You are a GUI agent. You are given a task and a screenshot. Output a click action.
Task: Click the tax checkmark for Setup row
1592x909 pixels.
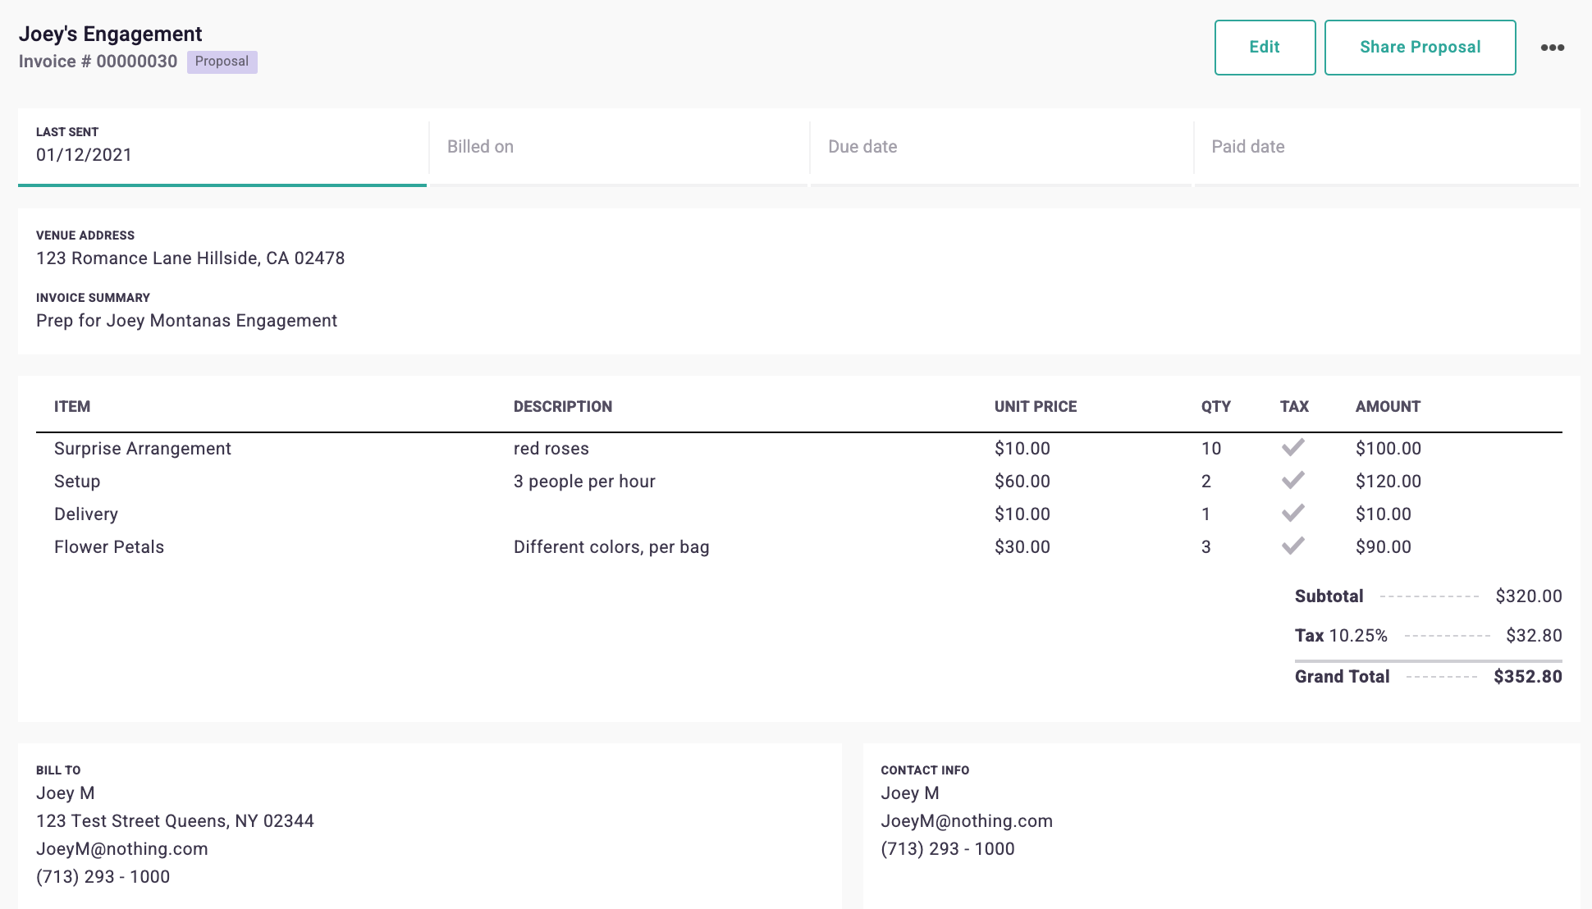pos(1293,481)
